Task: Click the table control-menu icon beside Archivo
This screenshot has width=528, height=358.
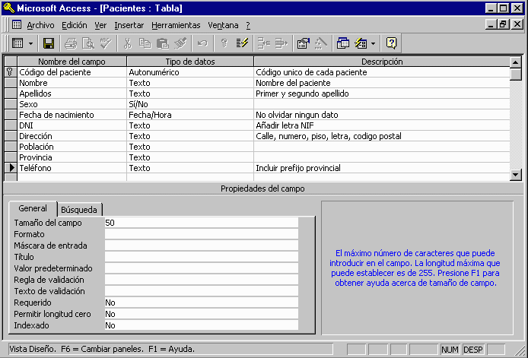Action: [17, 24]
